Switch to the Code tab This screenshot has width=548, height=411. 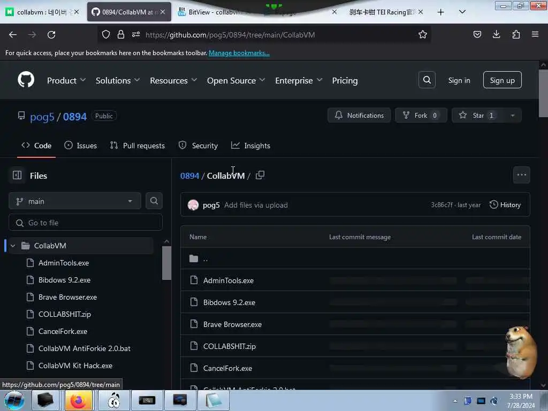pos(36,146)
